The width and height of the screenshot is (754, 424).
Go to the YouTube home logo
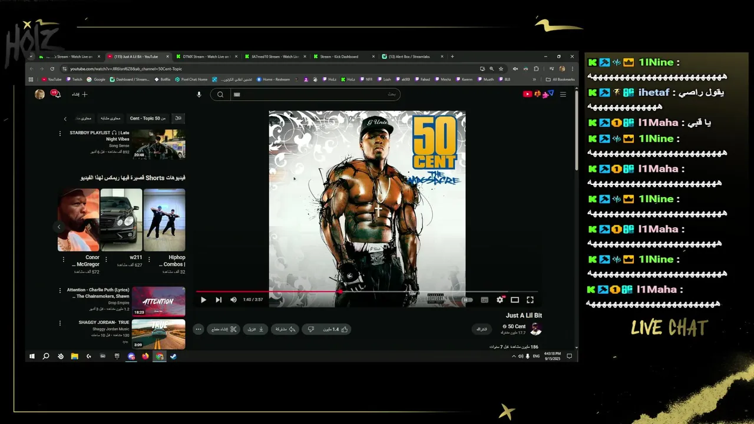click(x=538, y=94)
